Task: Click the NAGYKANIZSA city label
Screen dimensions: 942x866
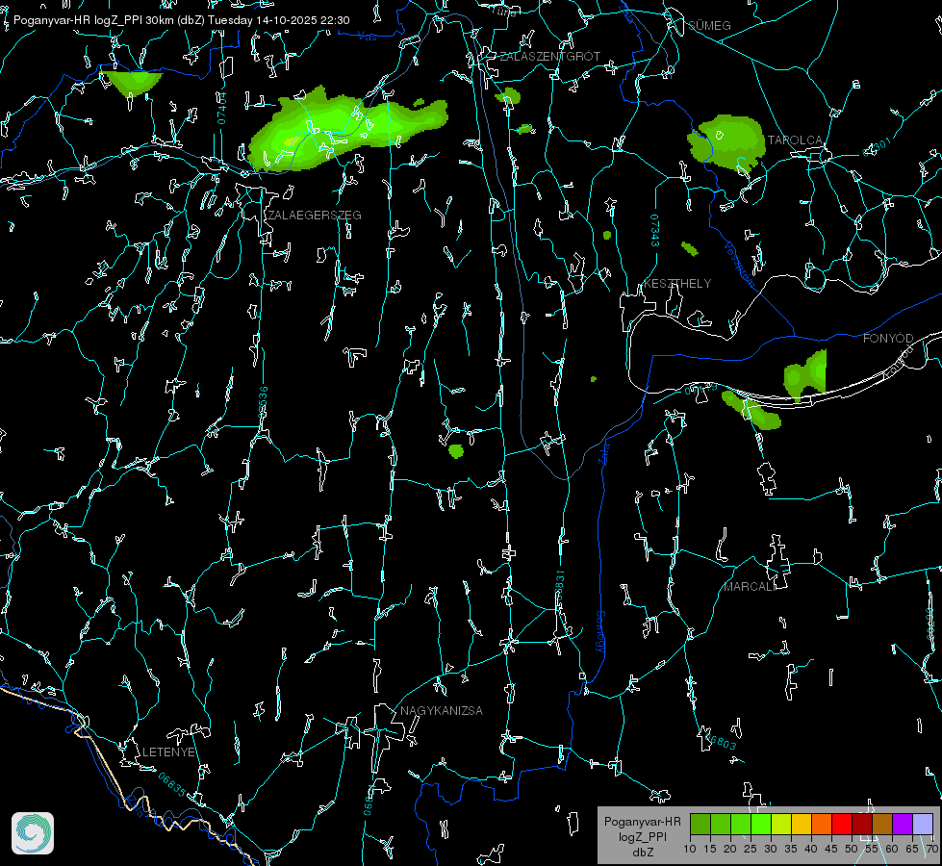Action: (x=442, y=710)
